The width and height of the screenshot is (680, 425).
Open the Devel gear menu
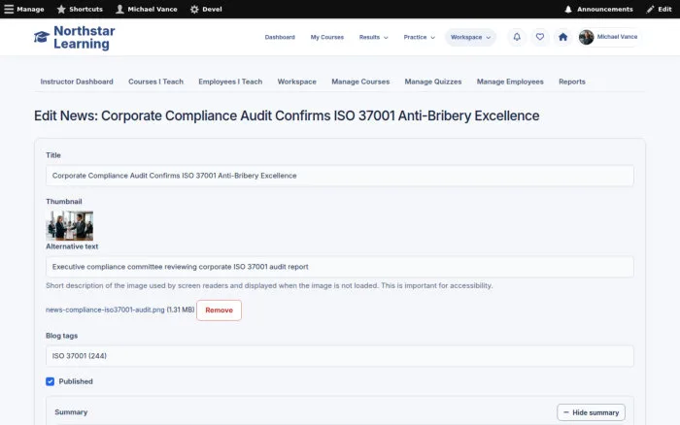(206, 9)
